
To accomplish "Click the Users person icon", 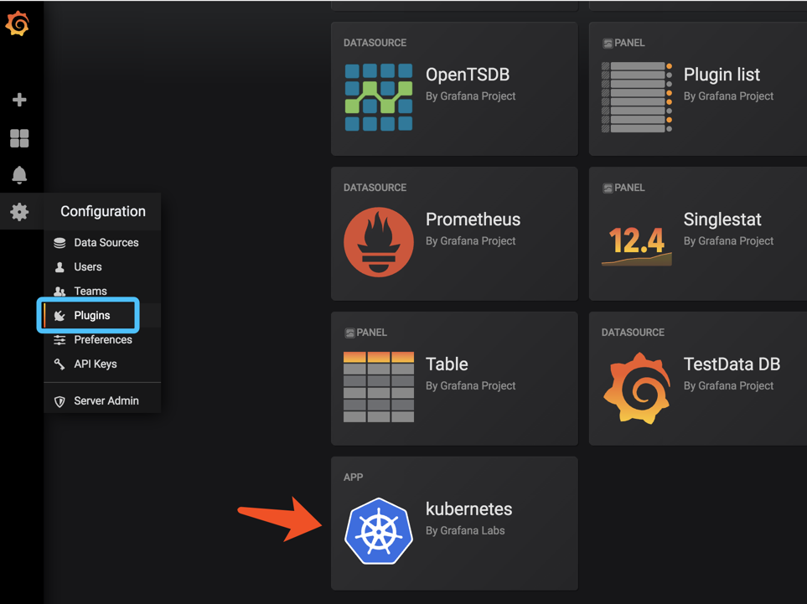I will (x=59, y=267).
